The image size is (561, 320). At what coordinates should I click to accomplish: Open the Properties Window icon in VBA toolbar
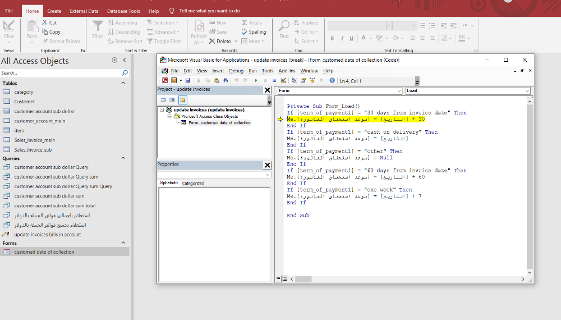[303, 80]
